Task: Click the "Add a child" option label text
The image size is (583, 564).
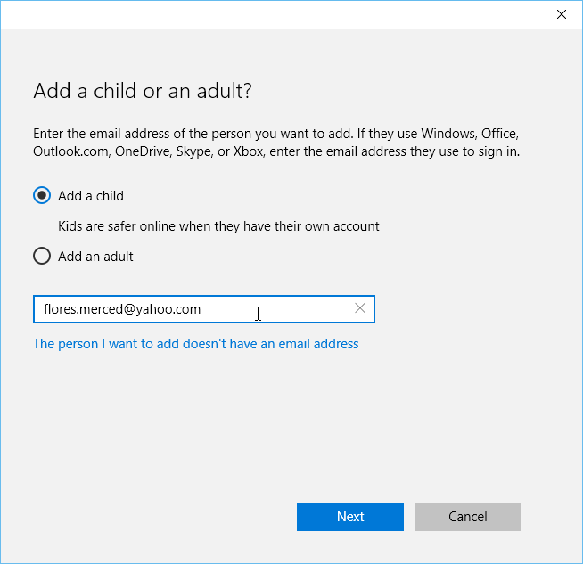Action: [91, 196]
